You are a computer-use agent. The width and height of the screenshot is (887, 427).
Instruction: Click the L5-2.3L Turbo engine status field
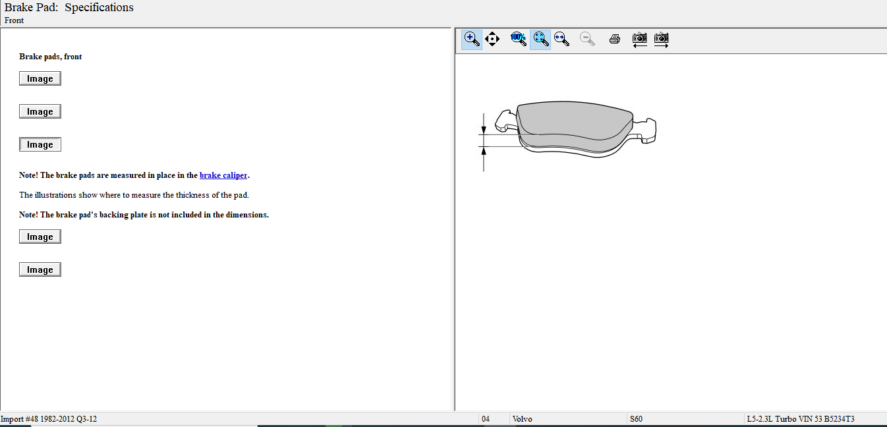click(800, 419)
